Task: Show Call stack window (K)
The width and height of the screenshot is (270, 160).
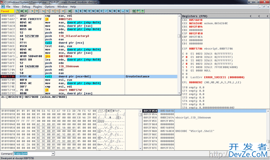Action: [x=110, y=11]
